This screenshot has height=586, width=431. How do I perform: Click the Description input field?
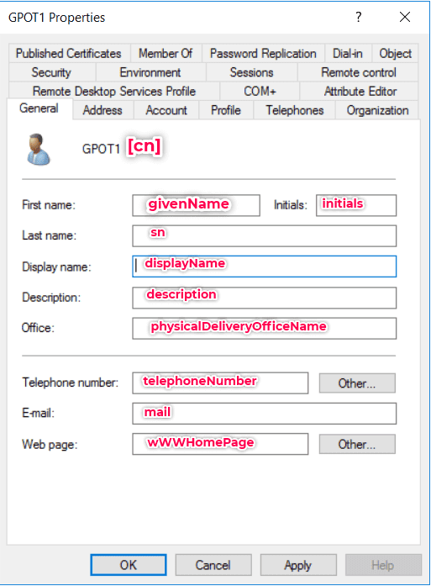pos(265,298)
